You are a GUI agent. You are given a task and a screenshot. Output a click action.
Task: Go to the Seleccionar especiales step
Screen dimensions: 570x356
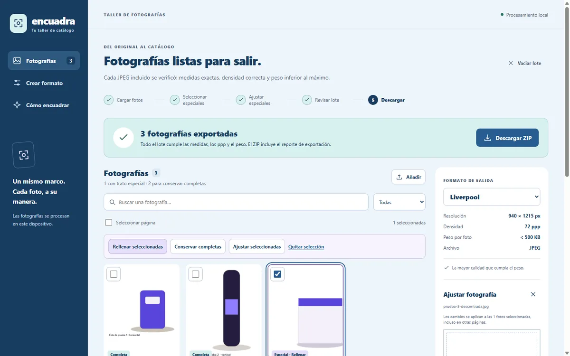point(189,100)
